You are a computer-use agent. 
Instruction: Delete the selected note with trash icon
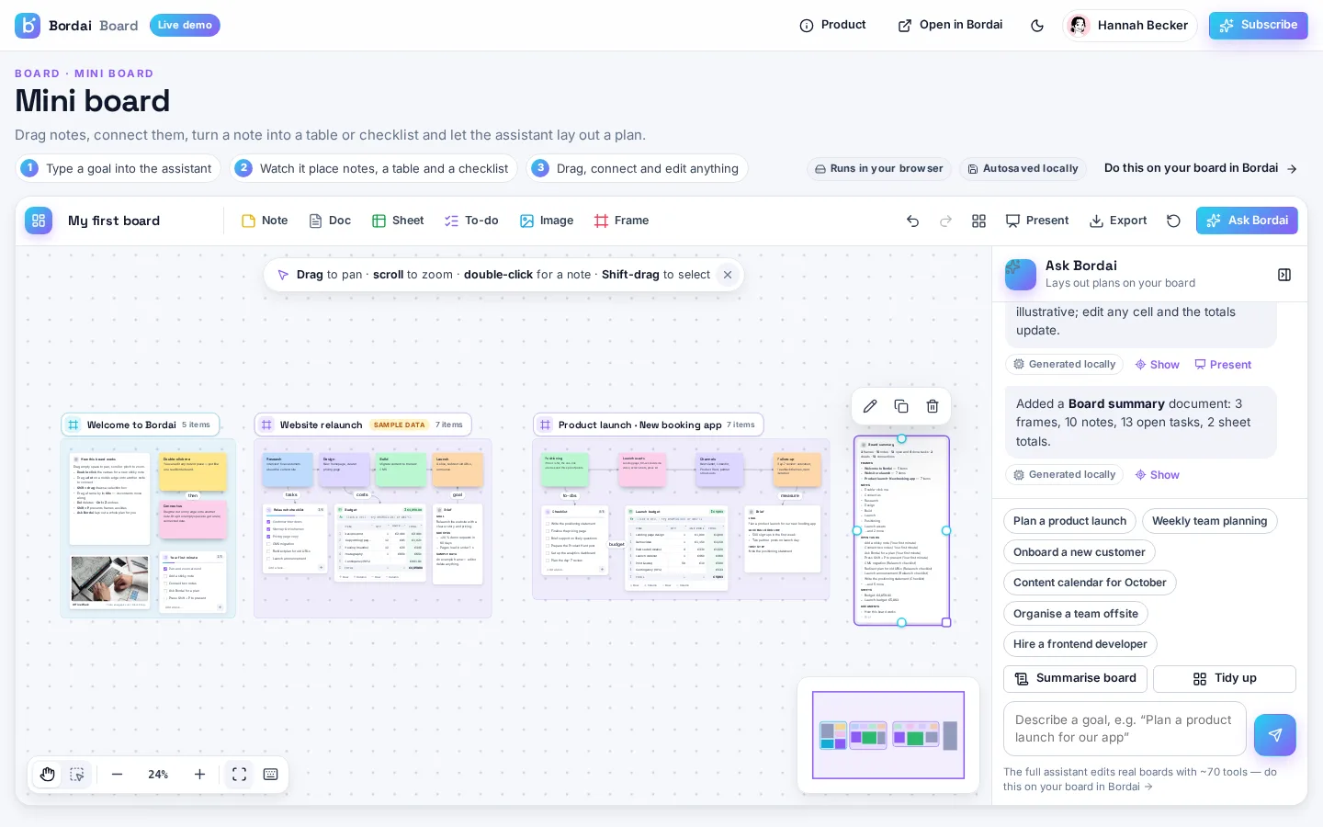click(x=933, y=406)
